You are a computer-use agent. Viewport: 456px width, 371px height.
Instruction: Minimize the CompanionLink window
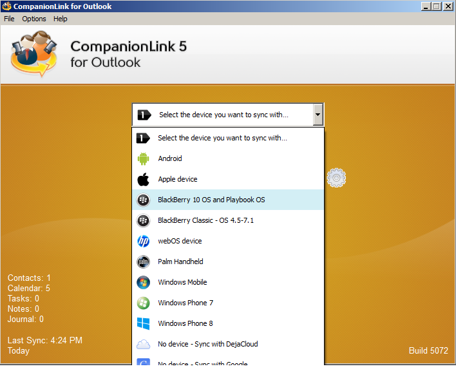tap(427, 6)
